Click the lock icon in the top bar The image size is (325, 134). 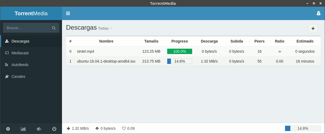[319, 13]
